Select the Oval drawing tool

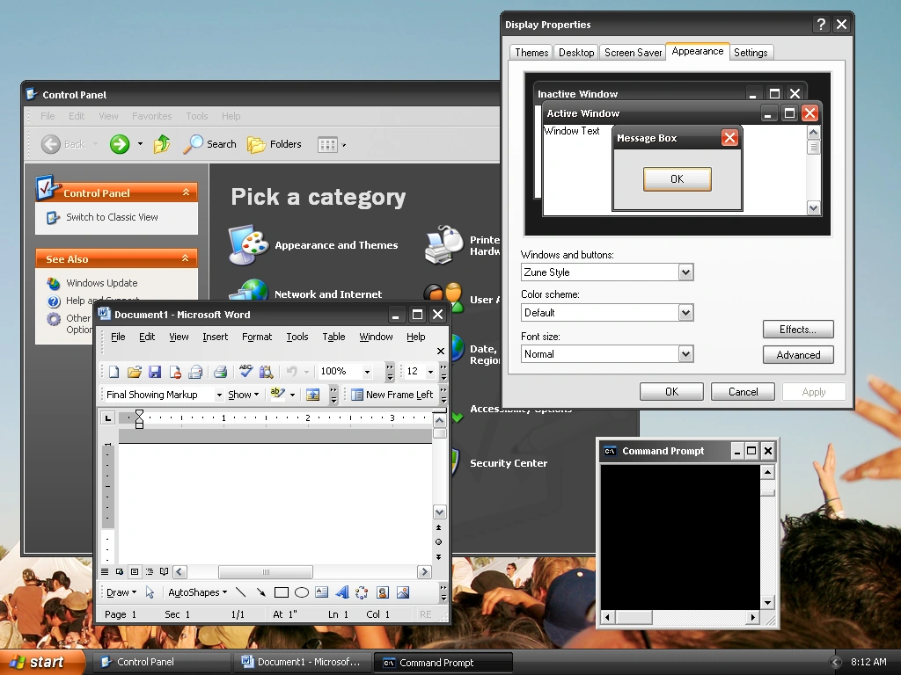(x=302, y=592)
